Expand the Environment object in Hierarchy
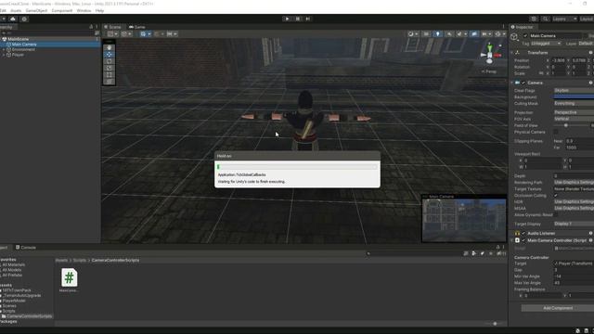The image size is (594, 334). point(4,49)
